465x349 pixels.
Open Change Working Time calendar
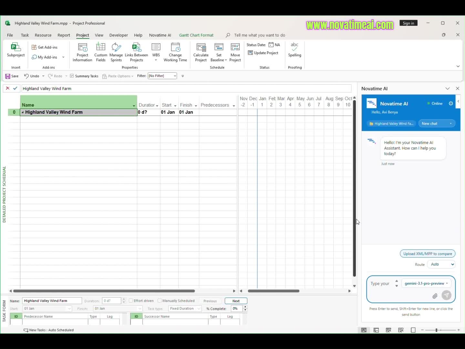coord(175,52)
